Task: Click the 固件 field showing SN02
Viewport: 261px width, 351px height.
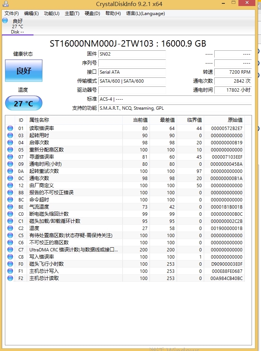Action: tap(132, 54)
